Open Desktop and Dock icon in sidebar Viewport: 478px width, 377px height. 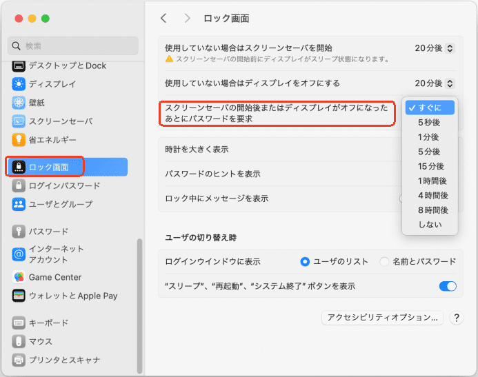[x=19, y=65]
